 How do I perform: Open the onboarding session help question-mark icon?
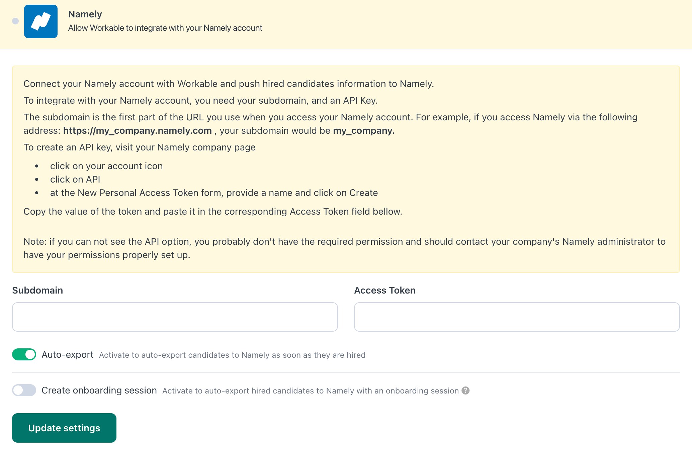click(465, 390)
